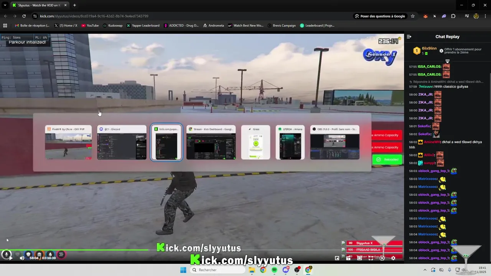View site information for kick.com

[35, 16]
